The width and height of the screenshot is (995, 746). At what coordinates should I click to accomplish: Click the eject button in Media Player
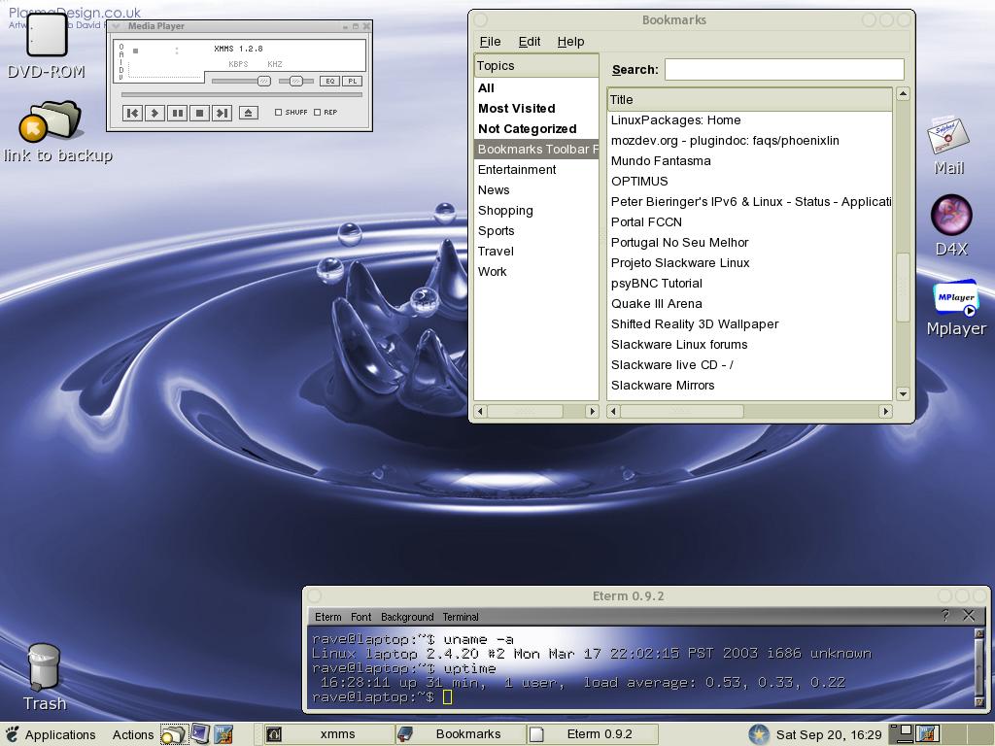tap(248, 113)
